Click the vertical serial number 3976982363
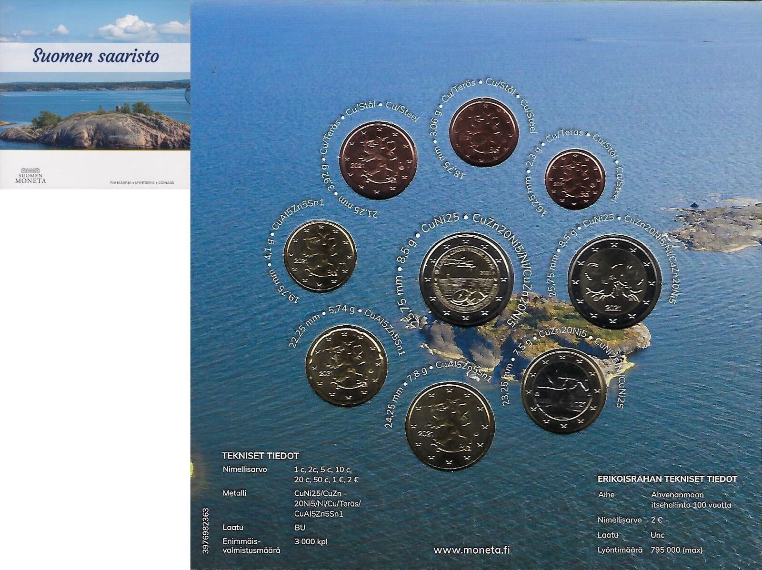Screen dimensions: 762x570 206,530
